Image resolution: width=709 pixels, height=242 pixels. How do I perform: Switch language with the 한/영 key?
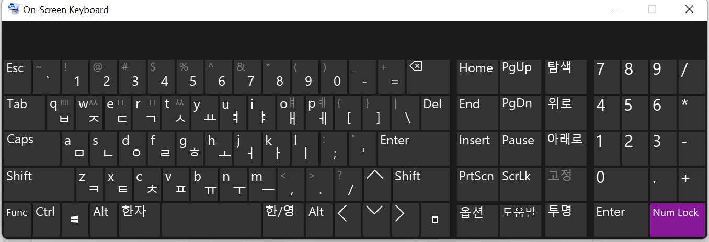click(x=283, y=220)
